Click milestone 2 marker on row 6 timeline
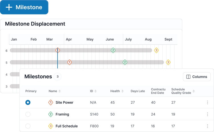 point(113,50)
